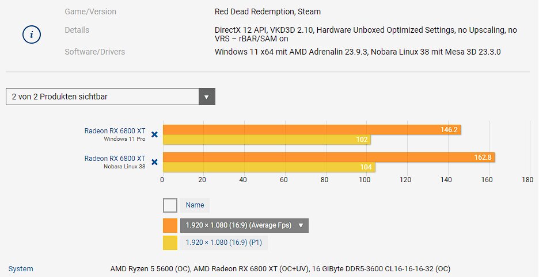Select 1.920 × 1.080 (Average Fps) series
This screenshot has height=277, width=539.
coord(238,225)
